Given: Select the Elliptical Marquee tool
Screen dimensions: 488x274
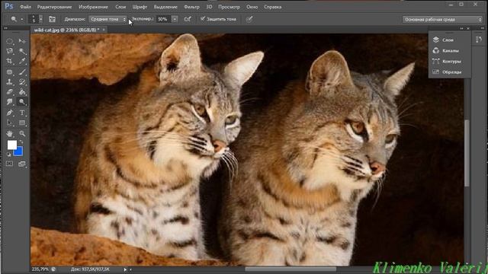Looking at the screenshot, I should pyautogui.click(x=10, y=41).
